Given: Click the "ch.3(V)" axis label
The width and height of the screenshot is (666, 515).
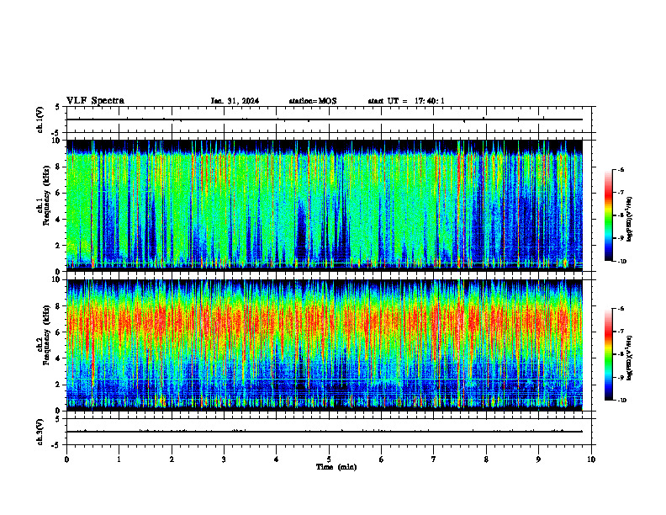Looking at the screenshot, I should tap(40, 432).
